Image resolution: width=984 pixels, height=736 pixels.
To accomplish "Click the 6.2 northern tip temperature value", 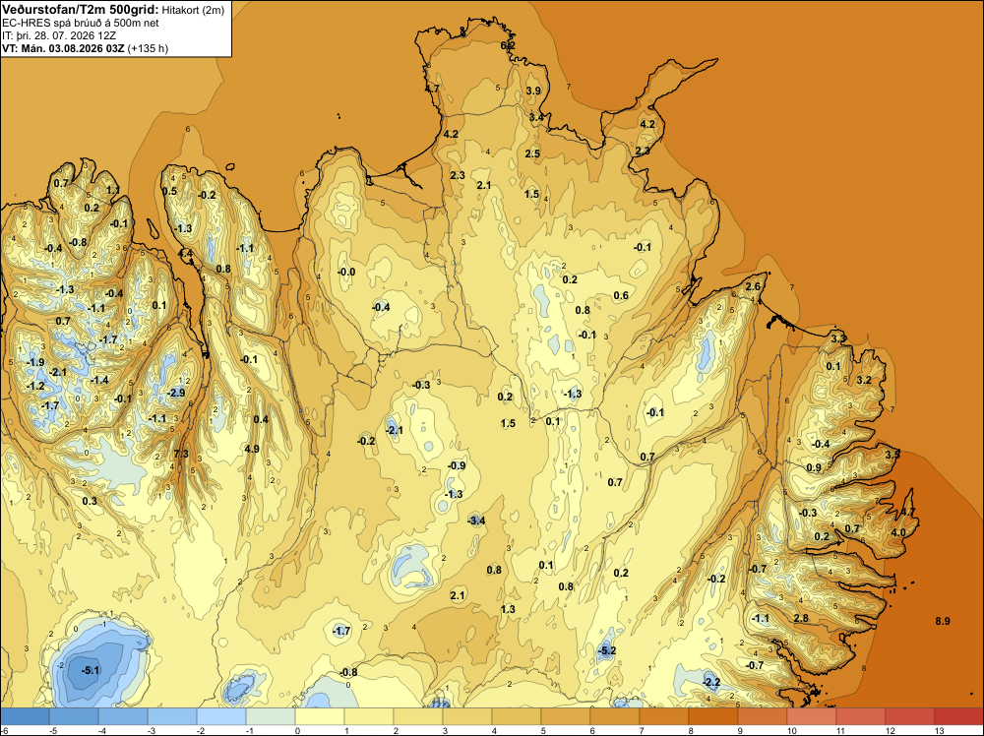I will click(508, 45).
